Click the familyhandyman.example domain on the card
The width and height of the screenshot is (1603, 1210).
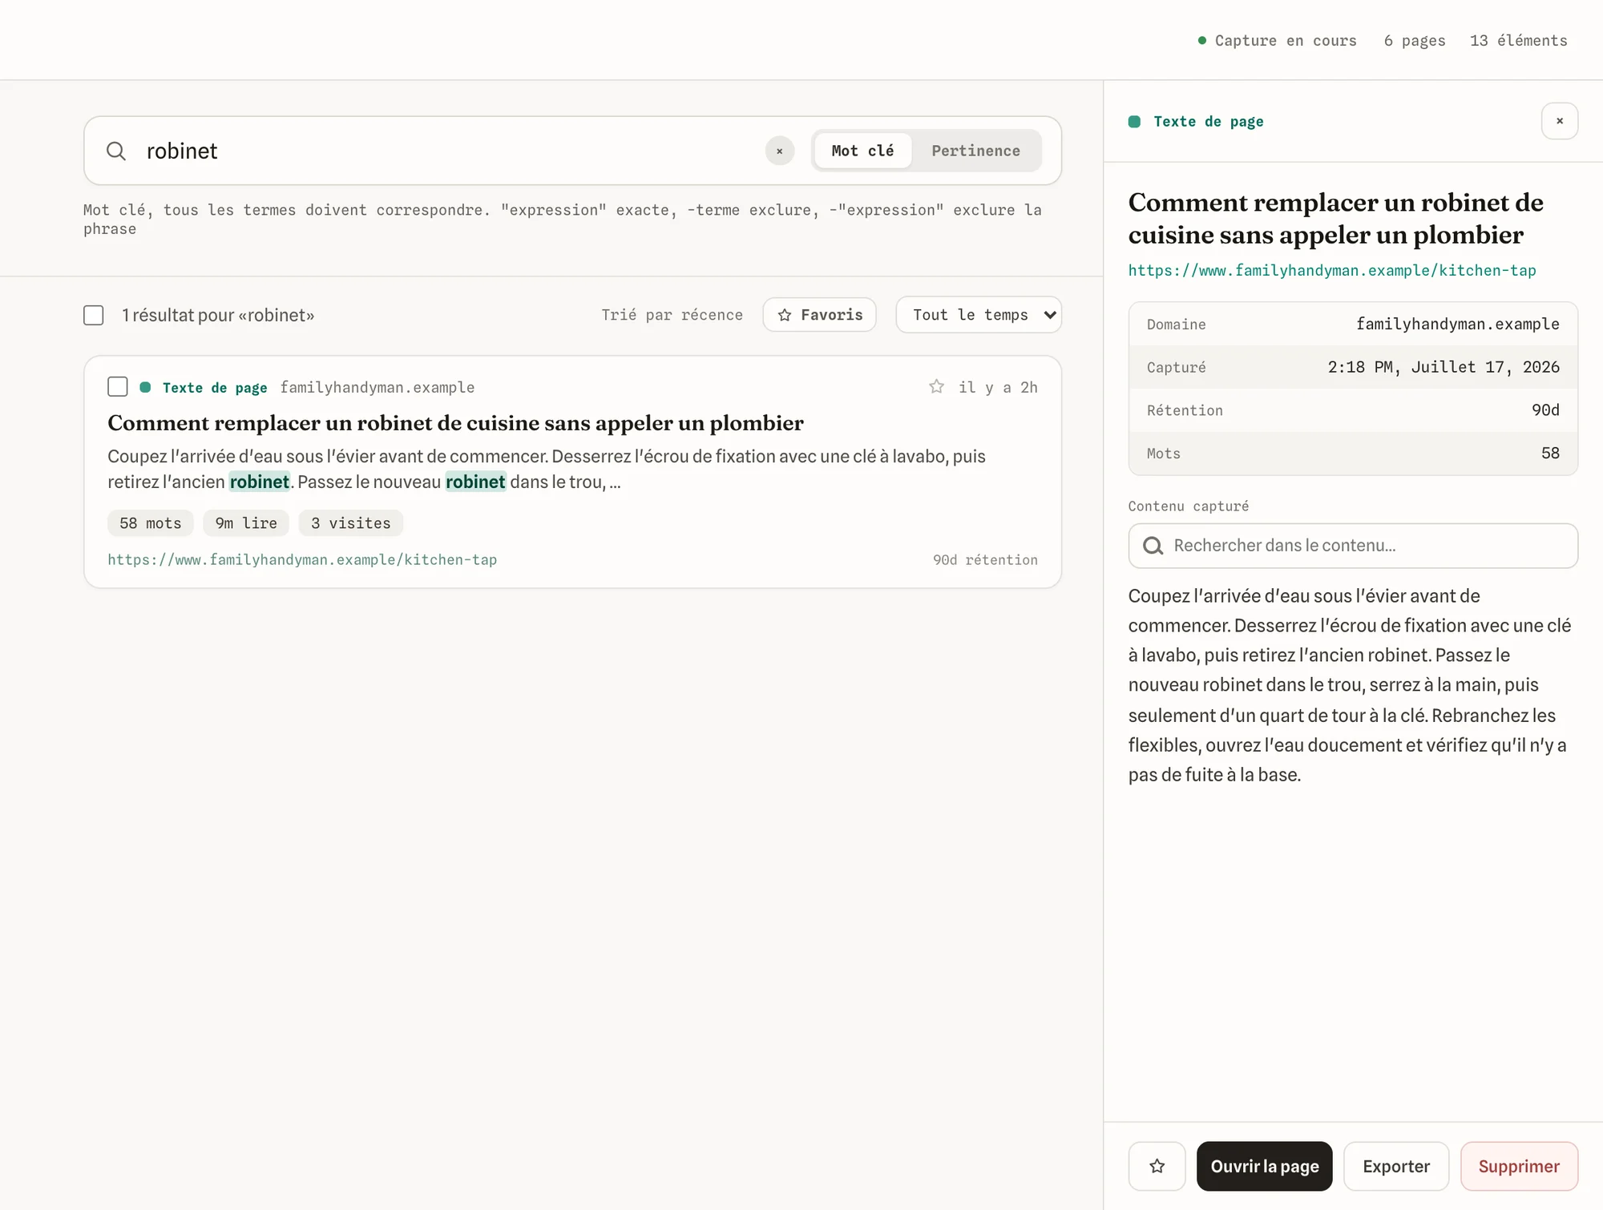(x=377, y=387)
